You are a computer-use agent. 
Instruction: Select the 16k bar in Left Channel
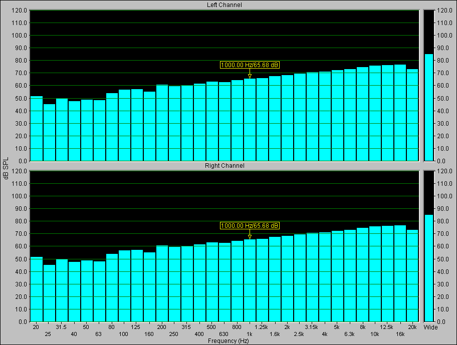[x=400, y=113]
